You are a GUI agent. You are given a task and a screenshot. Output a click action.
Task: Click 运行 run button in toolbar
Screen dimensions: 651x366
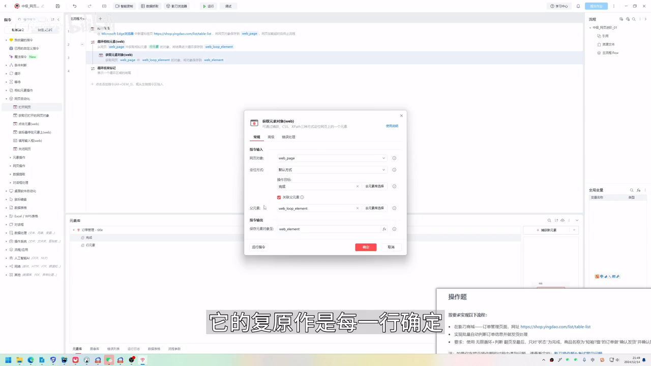click(209, 6)
